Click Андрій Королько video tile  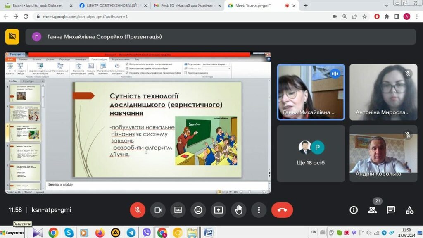[x=383, y=153]
